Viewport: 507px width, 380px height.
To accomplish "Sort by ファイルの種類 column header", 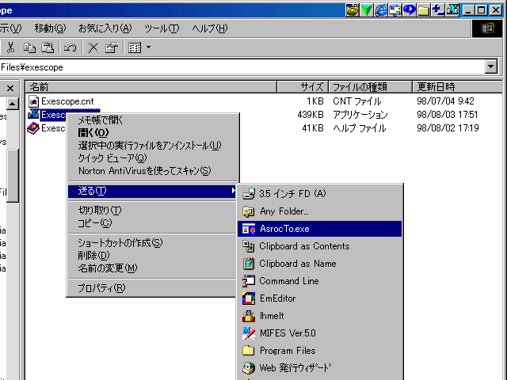I will [371, 87].
